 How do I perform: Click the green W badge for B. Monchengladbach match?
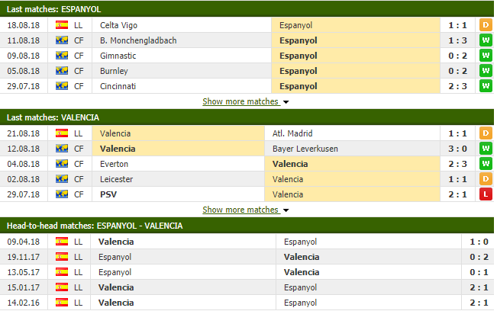point(486,40)
